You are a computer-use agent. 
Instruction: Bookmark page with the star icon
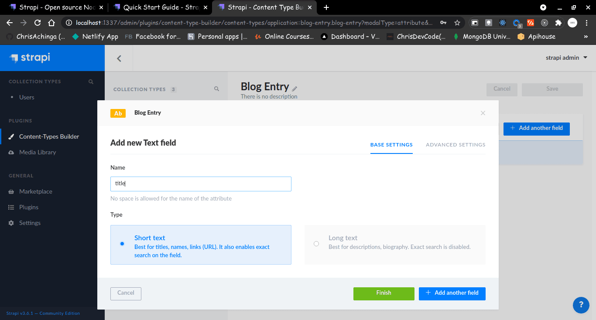pyautogui.click(x=457, y=23)
